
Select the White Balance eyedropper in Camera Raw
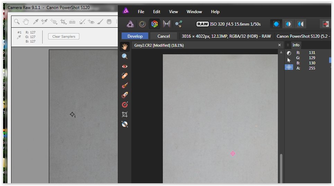pos(36,21)
